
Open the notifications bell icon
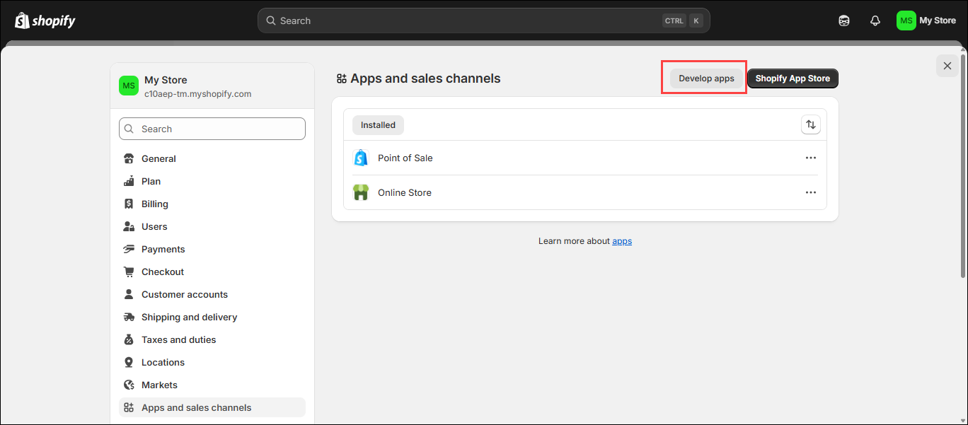click(x=875, y=21)
